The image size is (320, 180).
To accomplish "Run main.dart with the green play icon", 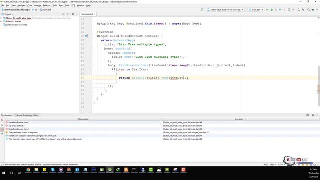I will tap(267, 10).
